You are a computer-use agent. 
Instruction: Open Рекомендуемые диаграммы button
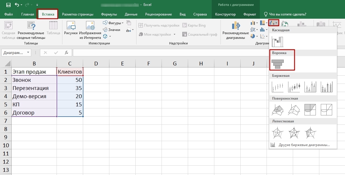pyautogui.click(x=235, y=31)
